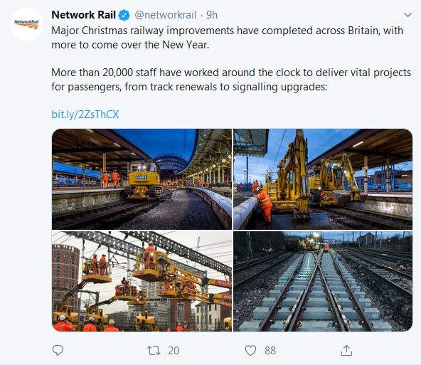Like the tweet with heart icon
421x365 pixels.
coord(250,351)
